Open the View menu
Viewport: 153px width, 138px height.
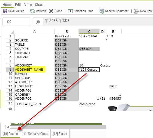point(28,5)
